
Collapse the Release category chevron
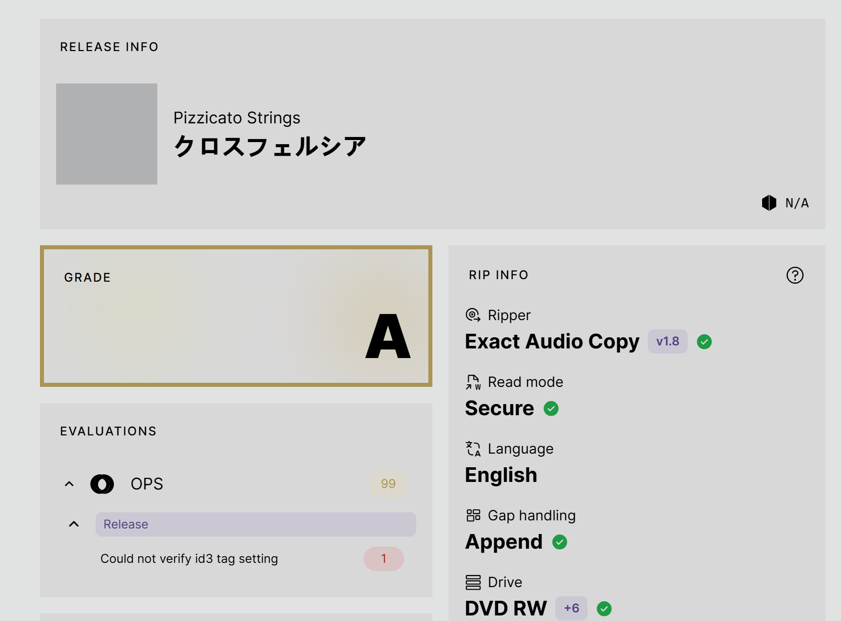[74, 524]
